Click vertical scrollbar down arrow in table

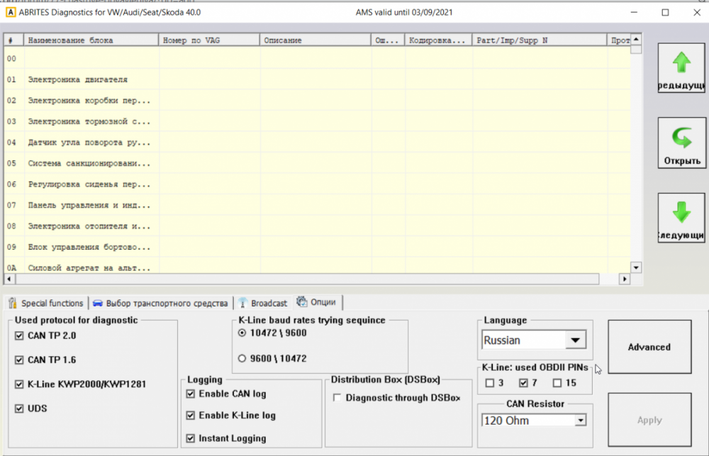(x=636, y=268)
